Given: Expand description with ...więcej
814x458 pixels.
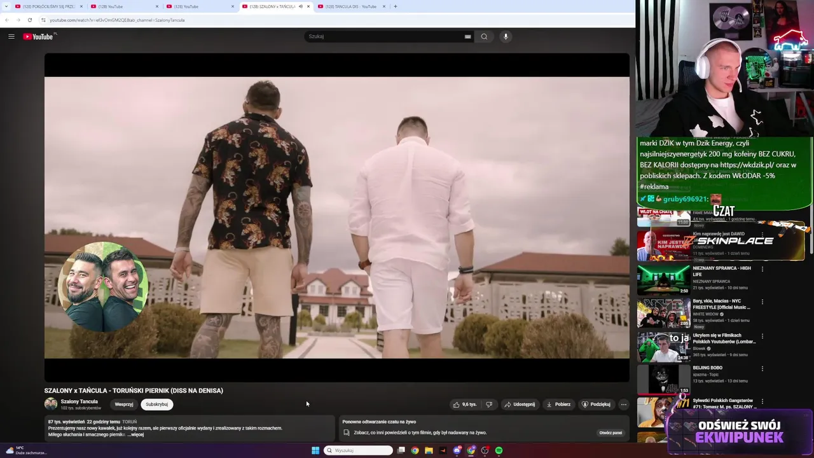Looking at the screenshot, I should [136, 434].
